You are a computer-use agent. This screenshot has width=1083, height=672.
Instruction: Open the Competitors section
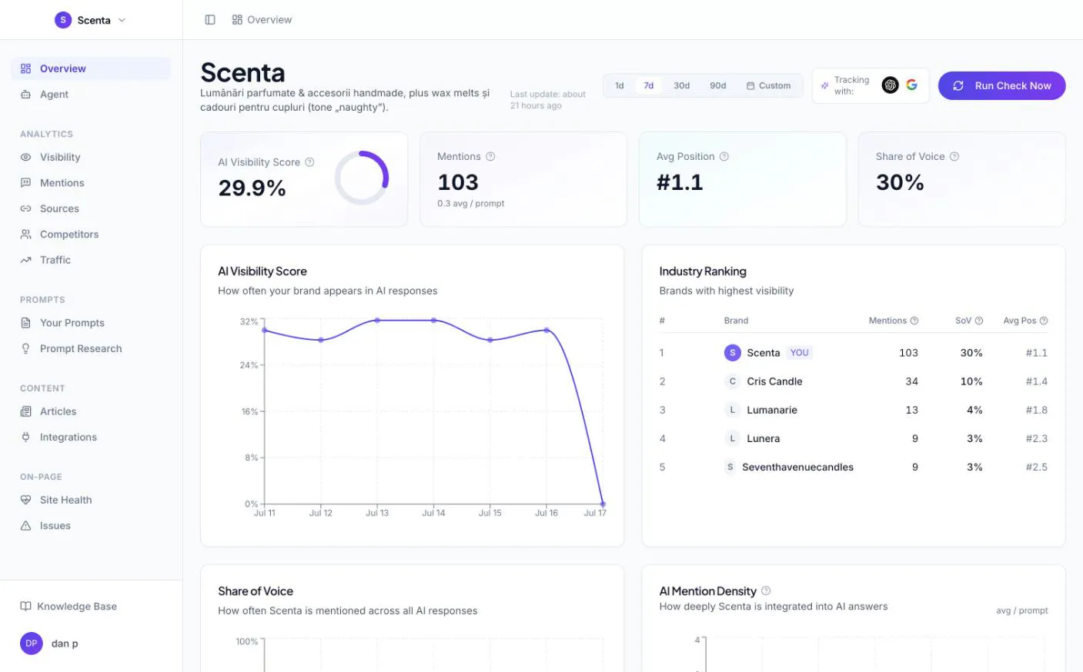(91, 235)
